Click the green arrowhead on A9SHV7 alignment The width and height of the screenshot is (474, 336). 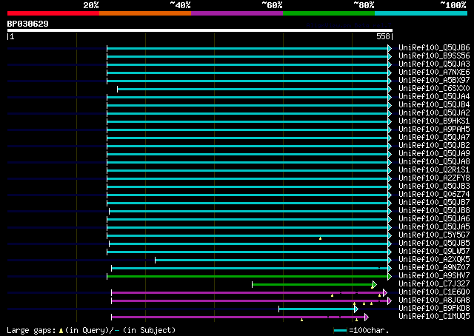tap(390, 276)
